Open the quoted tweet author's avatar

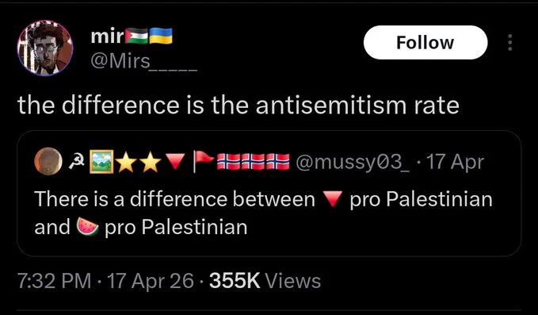coord(48,161)
